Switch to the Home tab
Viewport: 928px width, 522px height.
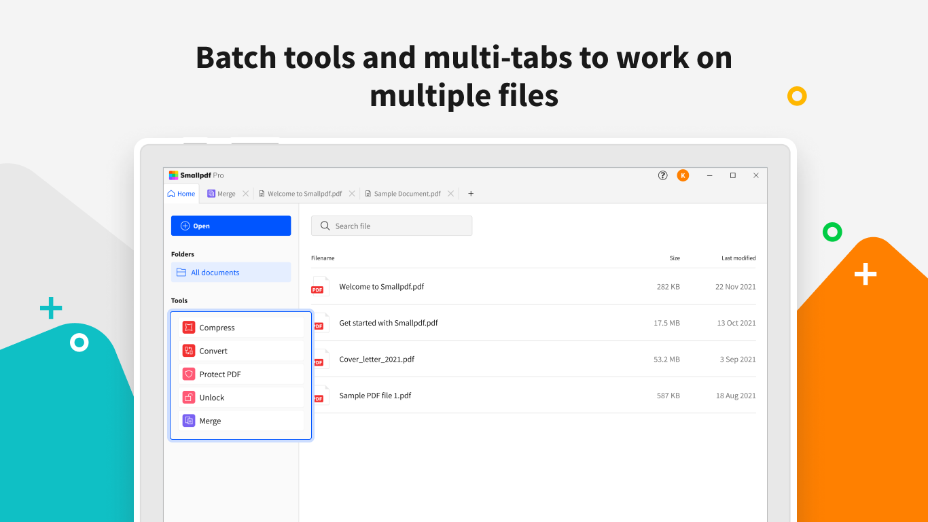[x=181, y=194]
